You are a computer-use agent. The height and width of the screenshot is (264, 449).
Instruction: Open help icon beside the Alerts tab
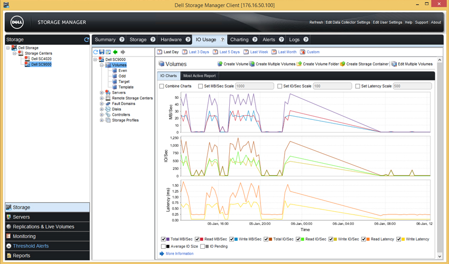282,40
